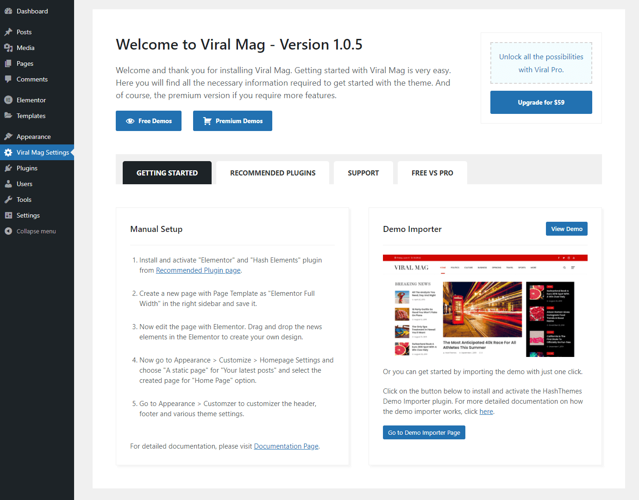Click the Posts pushpin icon
The image size is (639, 500).
tap(8, 32)
